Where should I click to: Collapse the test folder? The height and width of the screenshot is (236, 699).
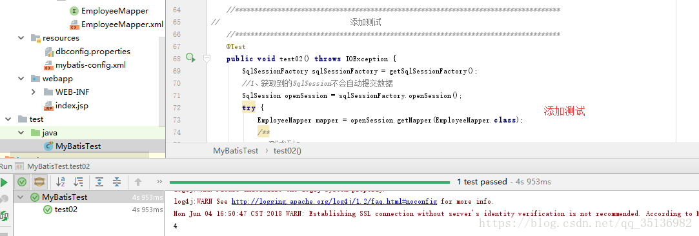pos(8,119)
